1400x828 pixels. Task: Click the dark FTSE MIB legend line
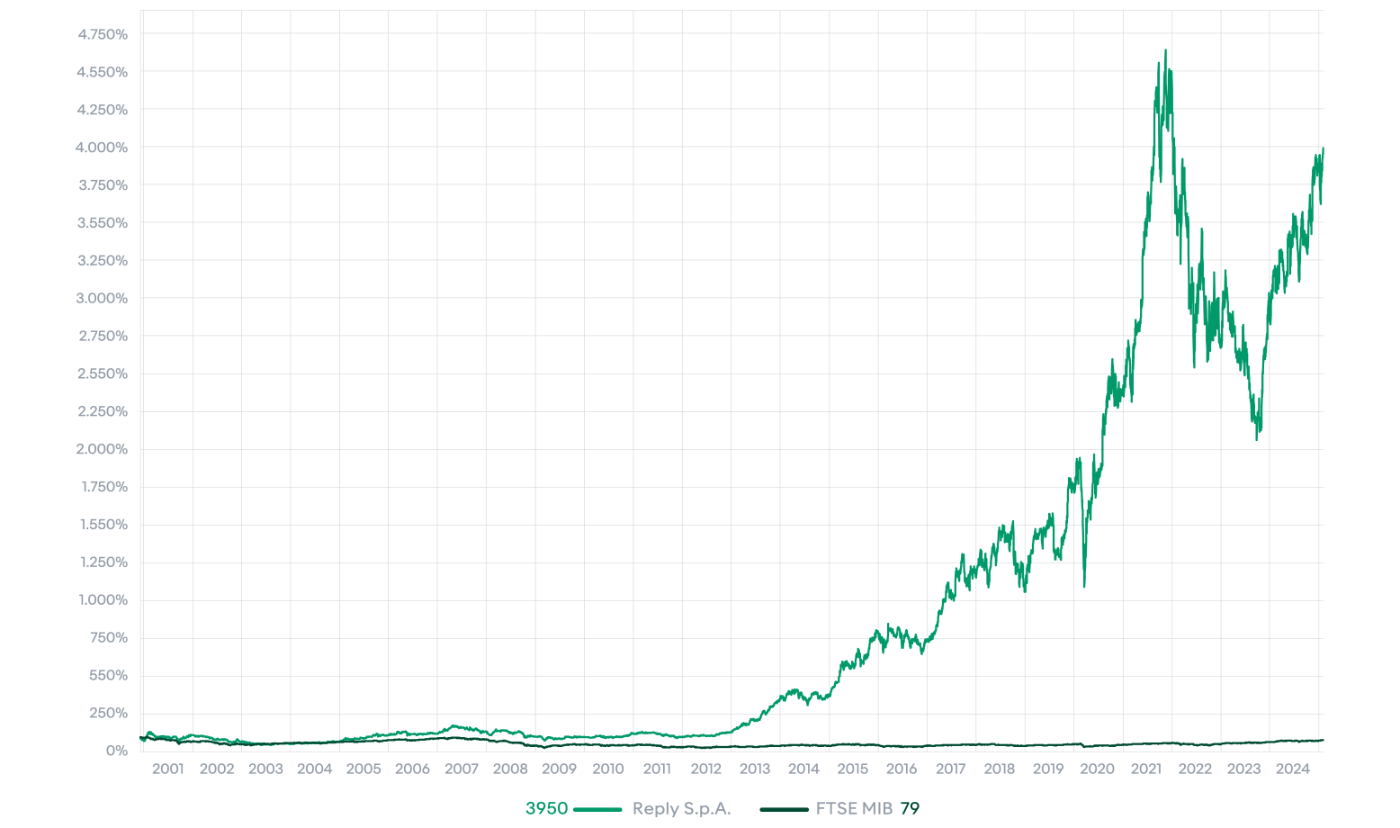785,809
